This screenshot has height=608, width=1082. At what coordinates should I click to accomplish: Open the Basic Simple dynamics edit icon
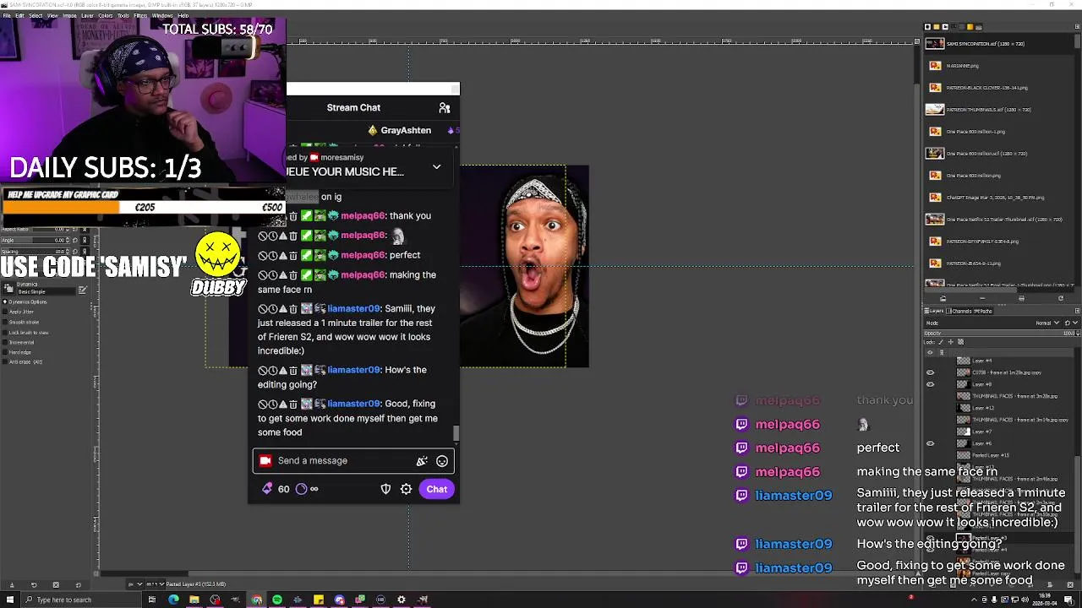click(82, 290)
